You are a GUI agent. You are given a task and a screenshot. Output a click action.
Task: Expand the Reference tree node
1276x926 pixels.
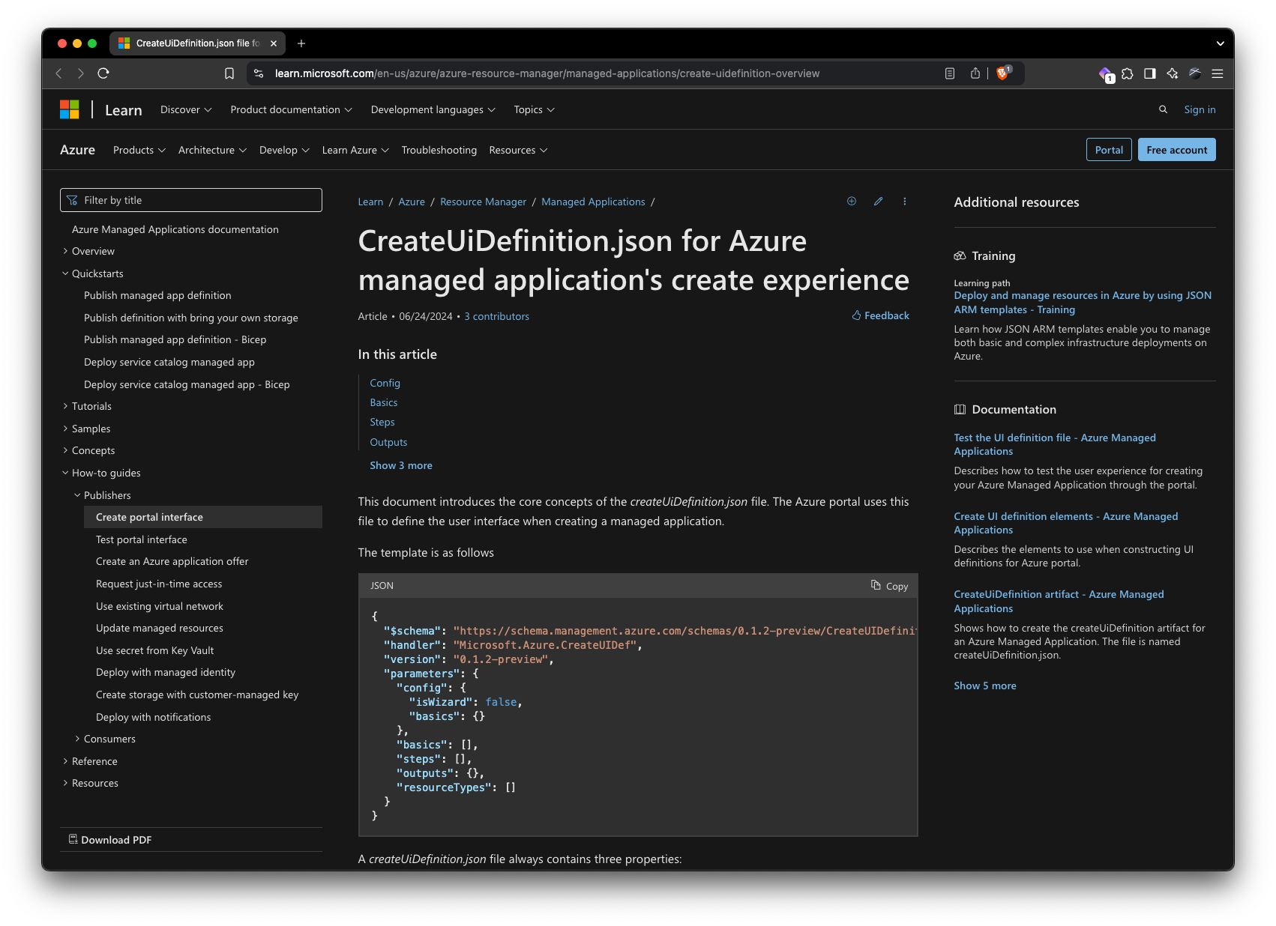66,761
